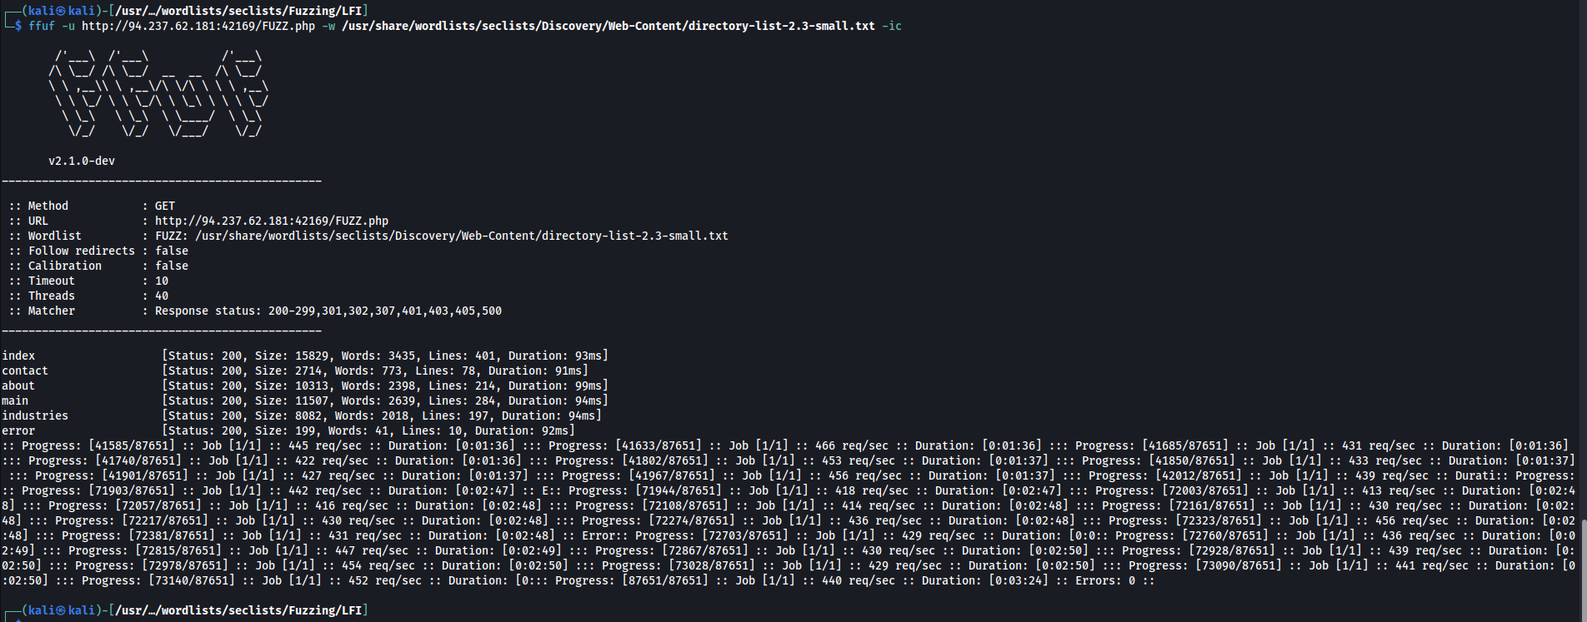This screenshot has width=1587, height=622.
Task: Click the 'index' result entry
Action: click(x=18, y=356)
